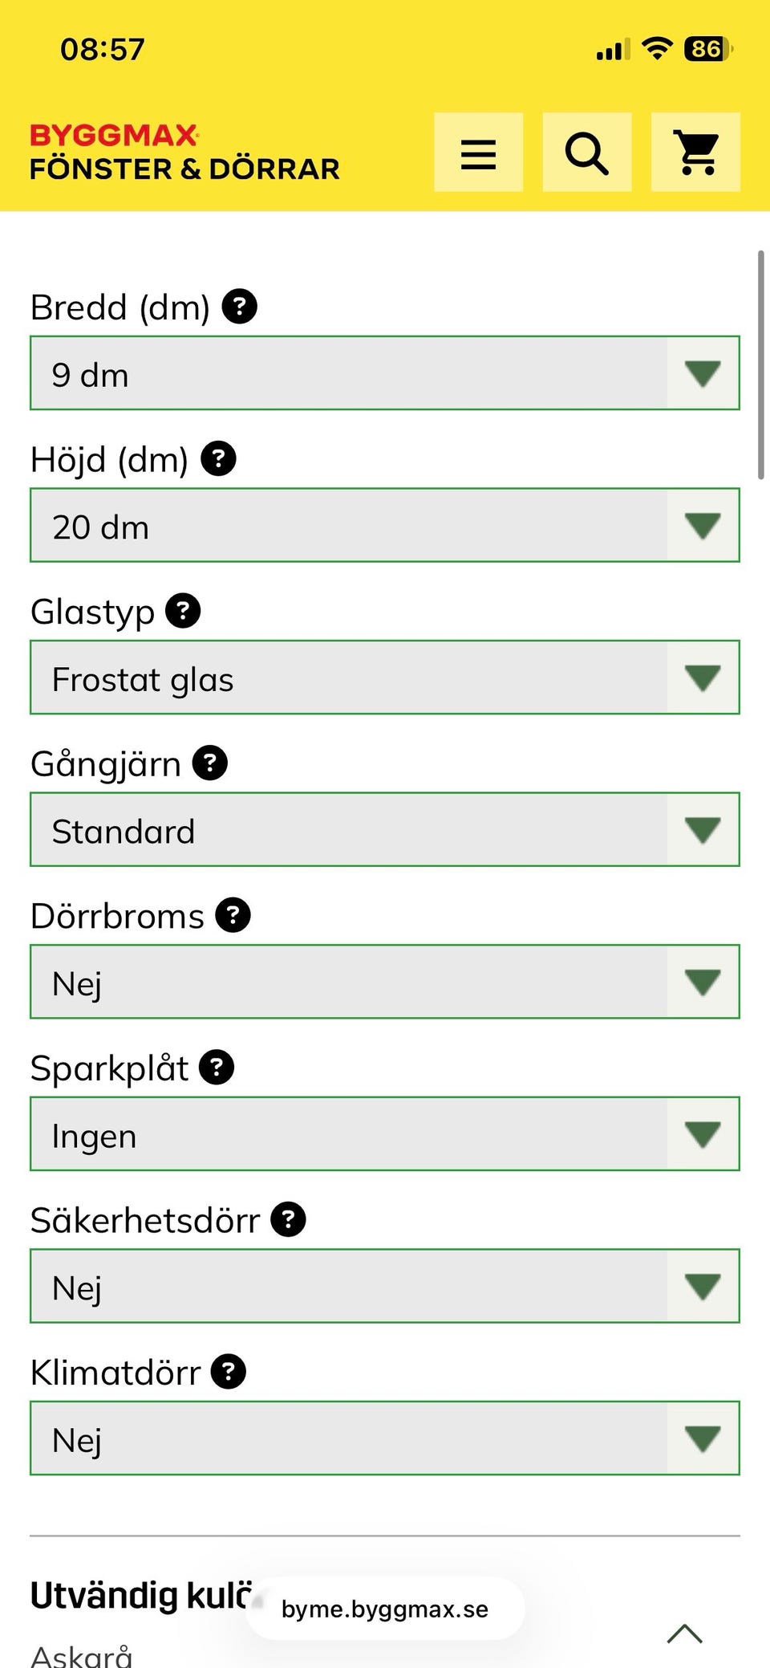The height and width of the screenshot is (1668, 770).
Task: Show help for Bredd (dm)
Action: pos(239,307)
